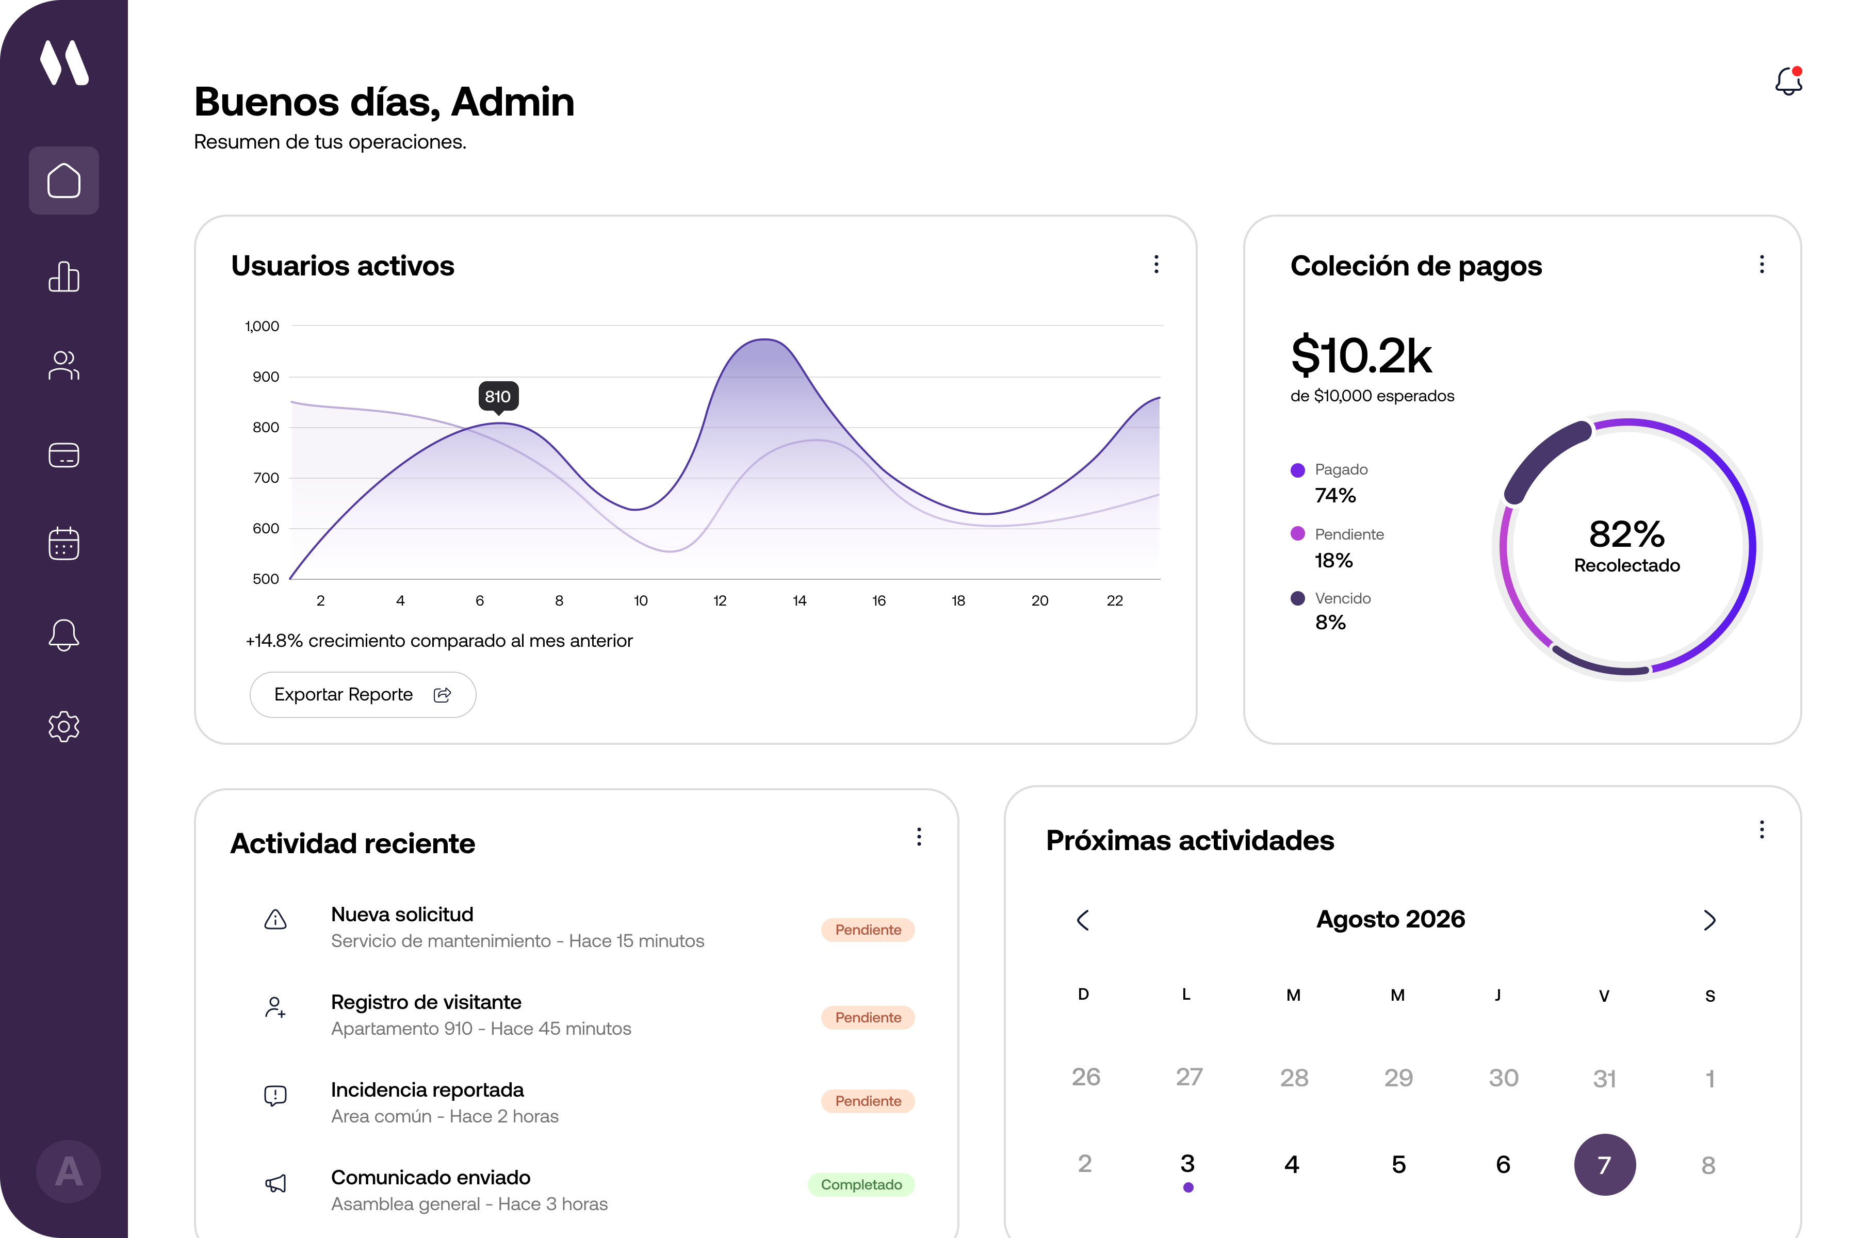The width and height of the screenshot is (1857, 1238).
Task: Open the sidebar notifications bell
Action: 64,635
